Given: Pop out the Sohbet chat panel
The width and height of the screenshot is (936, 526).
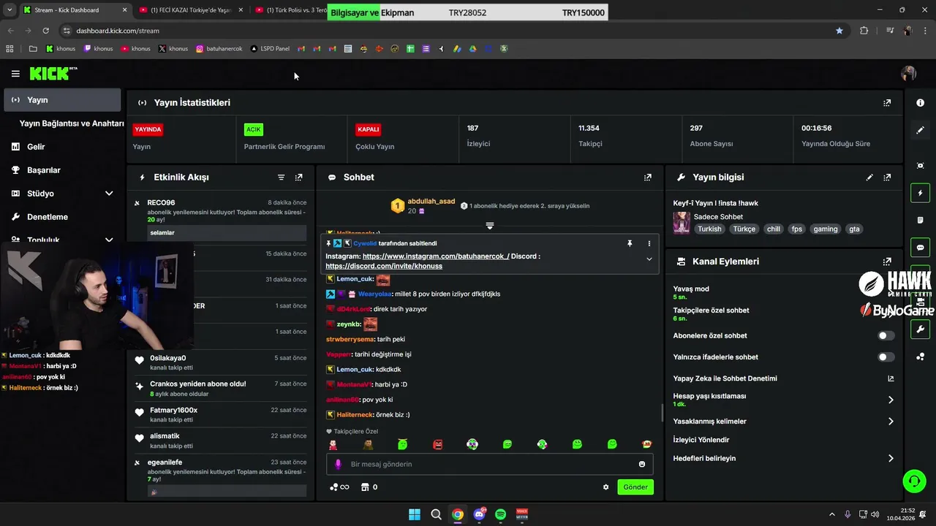Looking at the screenshot, I should (x=647, y=178).
